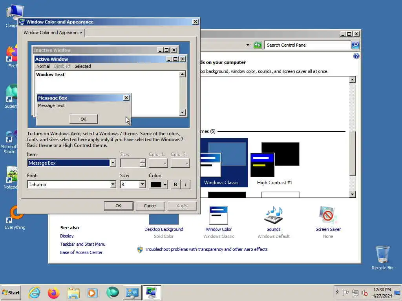Click the search magnifier in Control Panel
The image size is (402, 301).
pyautogui.click(x=355, y=45)
